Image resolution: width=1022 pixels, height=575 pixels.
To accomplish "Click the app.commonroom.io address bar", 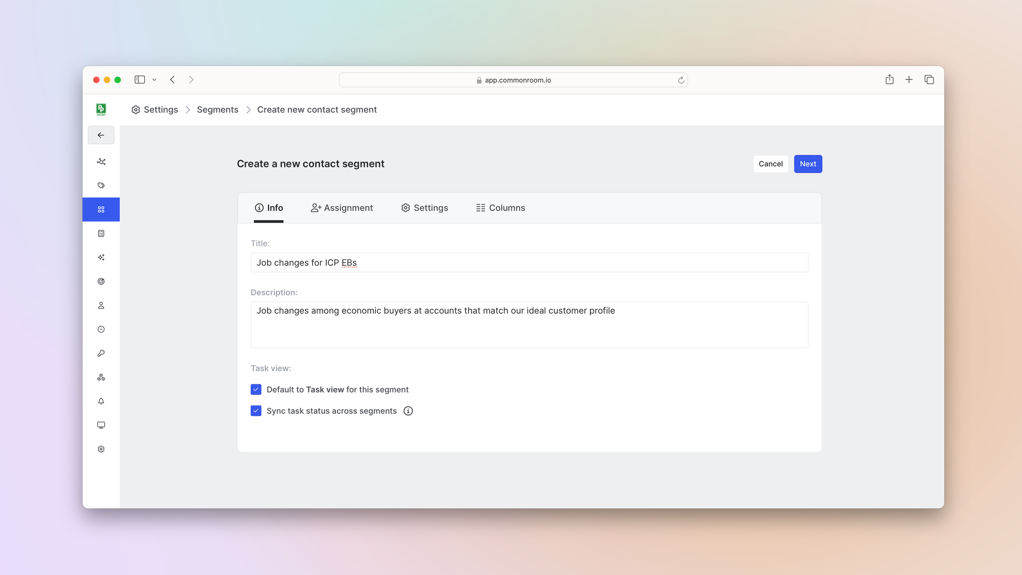I will click(x=513, y=80).
